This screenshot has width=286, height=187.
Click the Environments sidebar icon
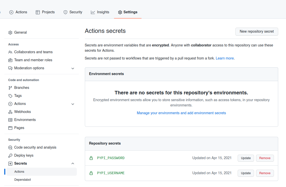pos(10,120)
